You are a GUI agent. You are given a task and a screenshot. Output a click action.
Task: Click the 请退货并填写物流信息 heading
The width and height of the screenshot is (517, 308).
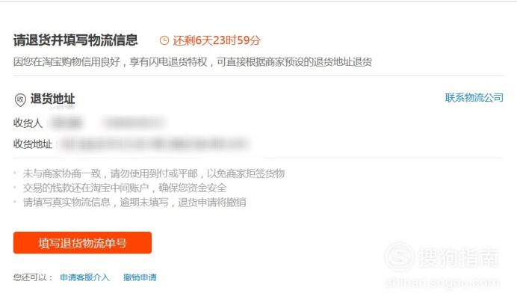point(75,40)
